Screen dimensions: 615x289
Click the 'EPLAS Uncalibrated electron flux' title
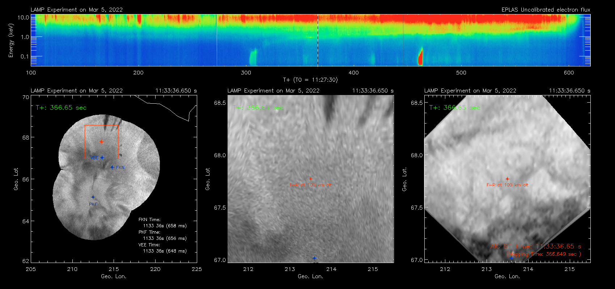[546, 10]
